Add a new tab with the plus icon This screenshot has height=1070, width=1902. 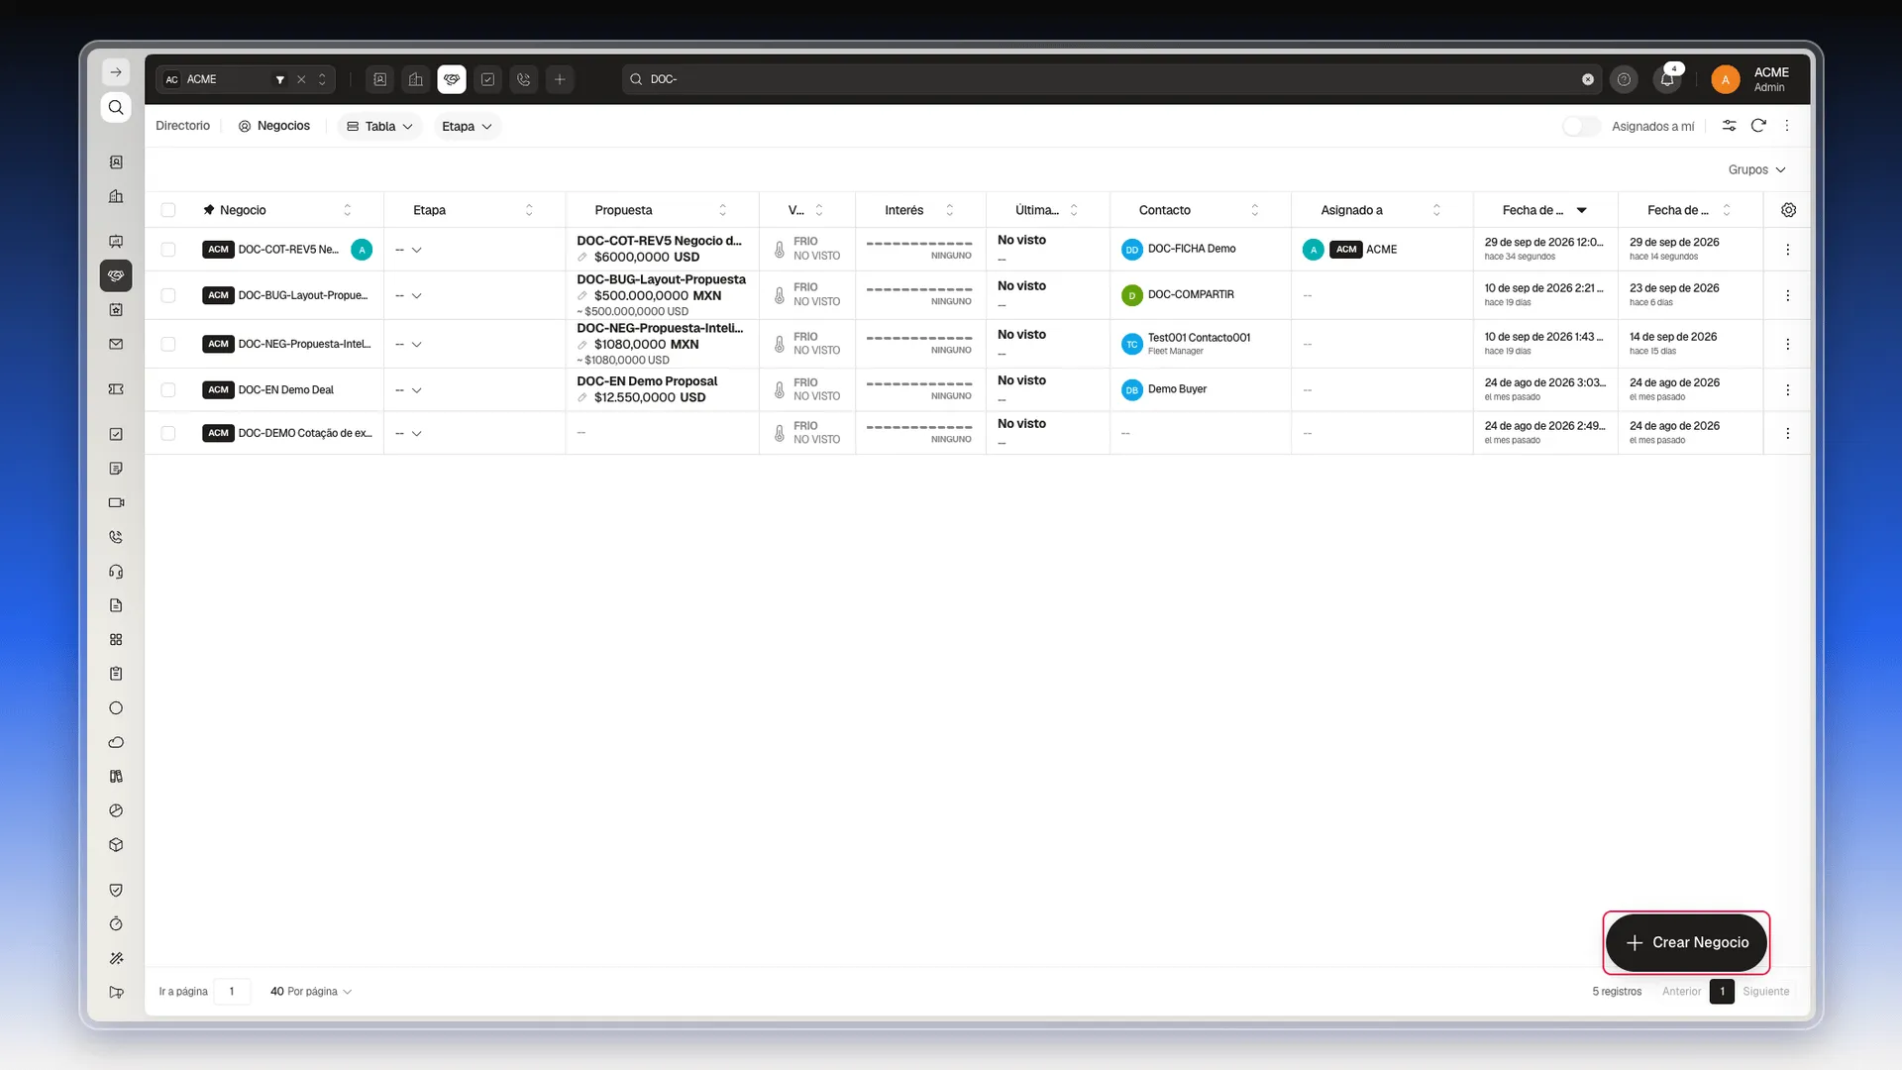point(560,79)
